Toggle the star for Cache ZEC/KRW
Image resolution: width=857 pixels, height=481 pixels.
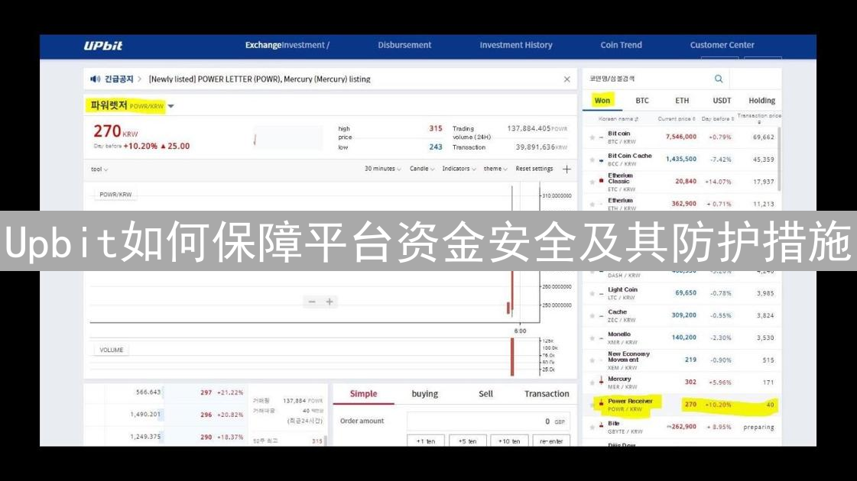592,316
